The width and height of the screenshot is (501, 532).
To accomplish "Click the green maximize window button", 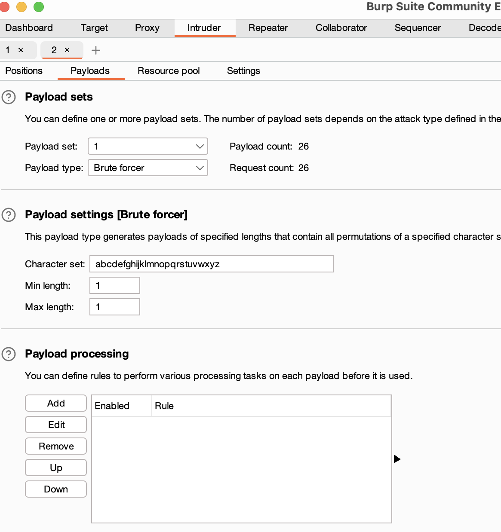I will (39, 7).
